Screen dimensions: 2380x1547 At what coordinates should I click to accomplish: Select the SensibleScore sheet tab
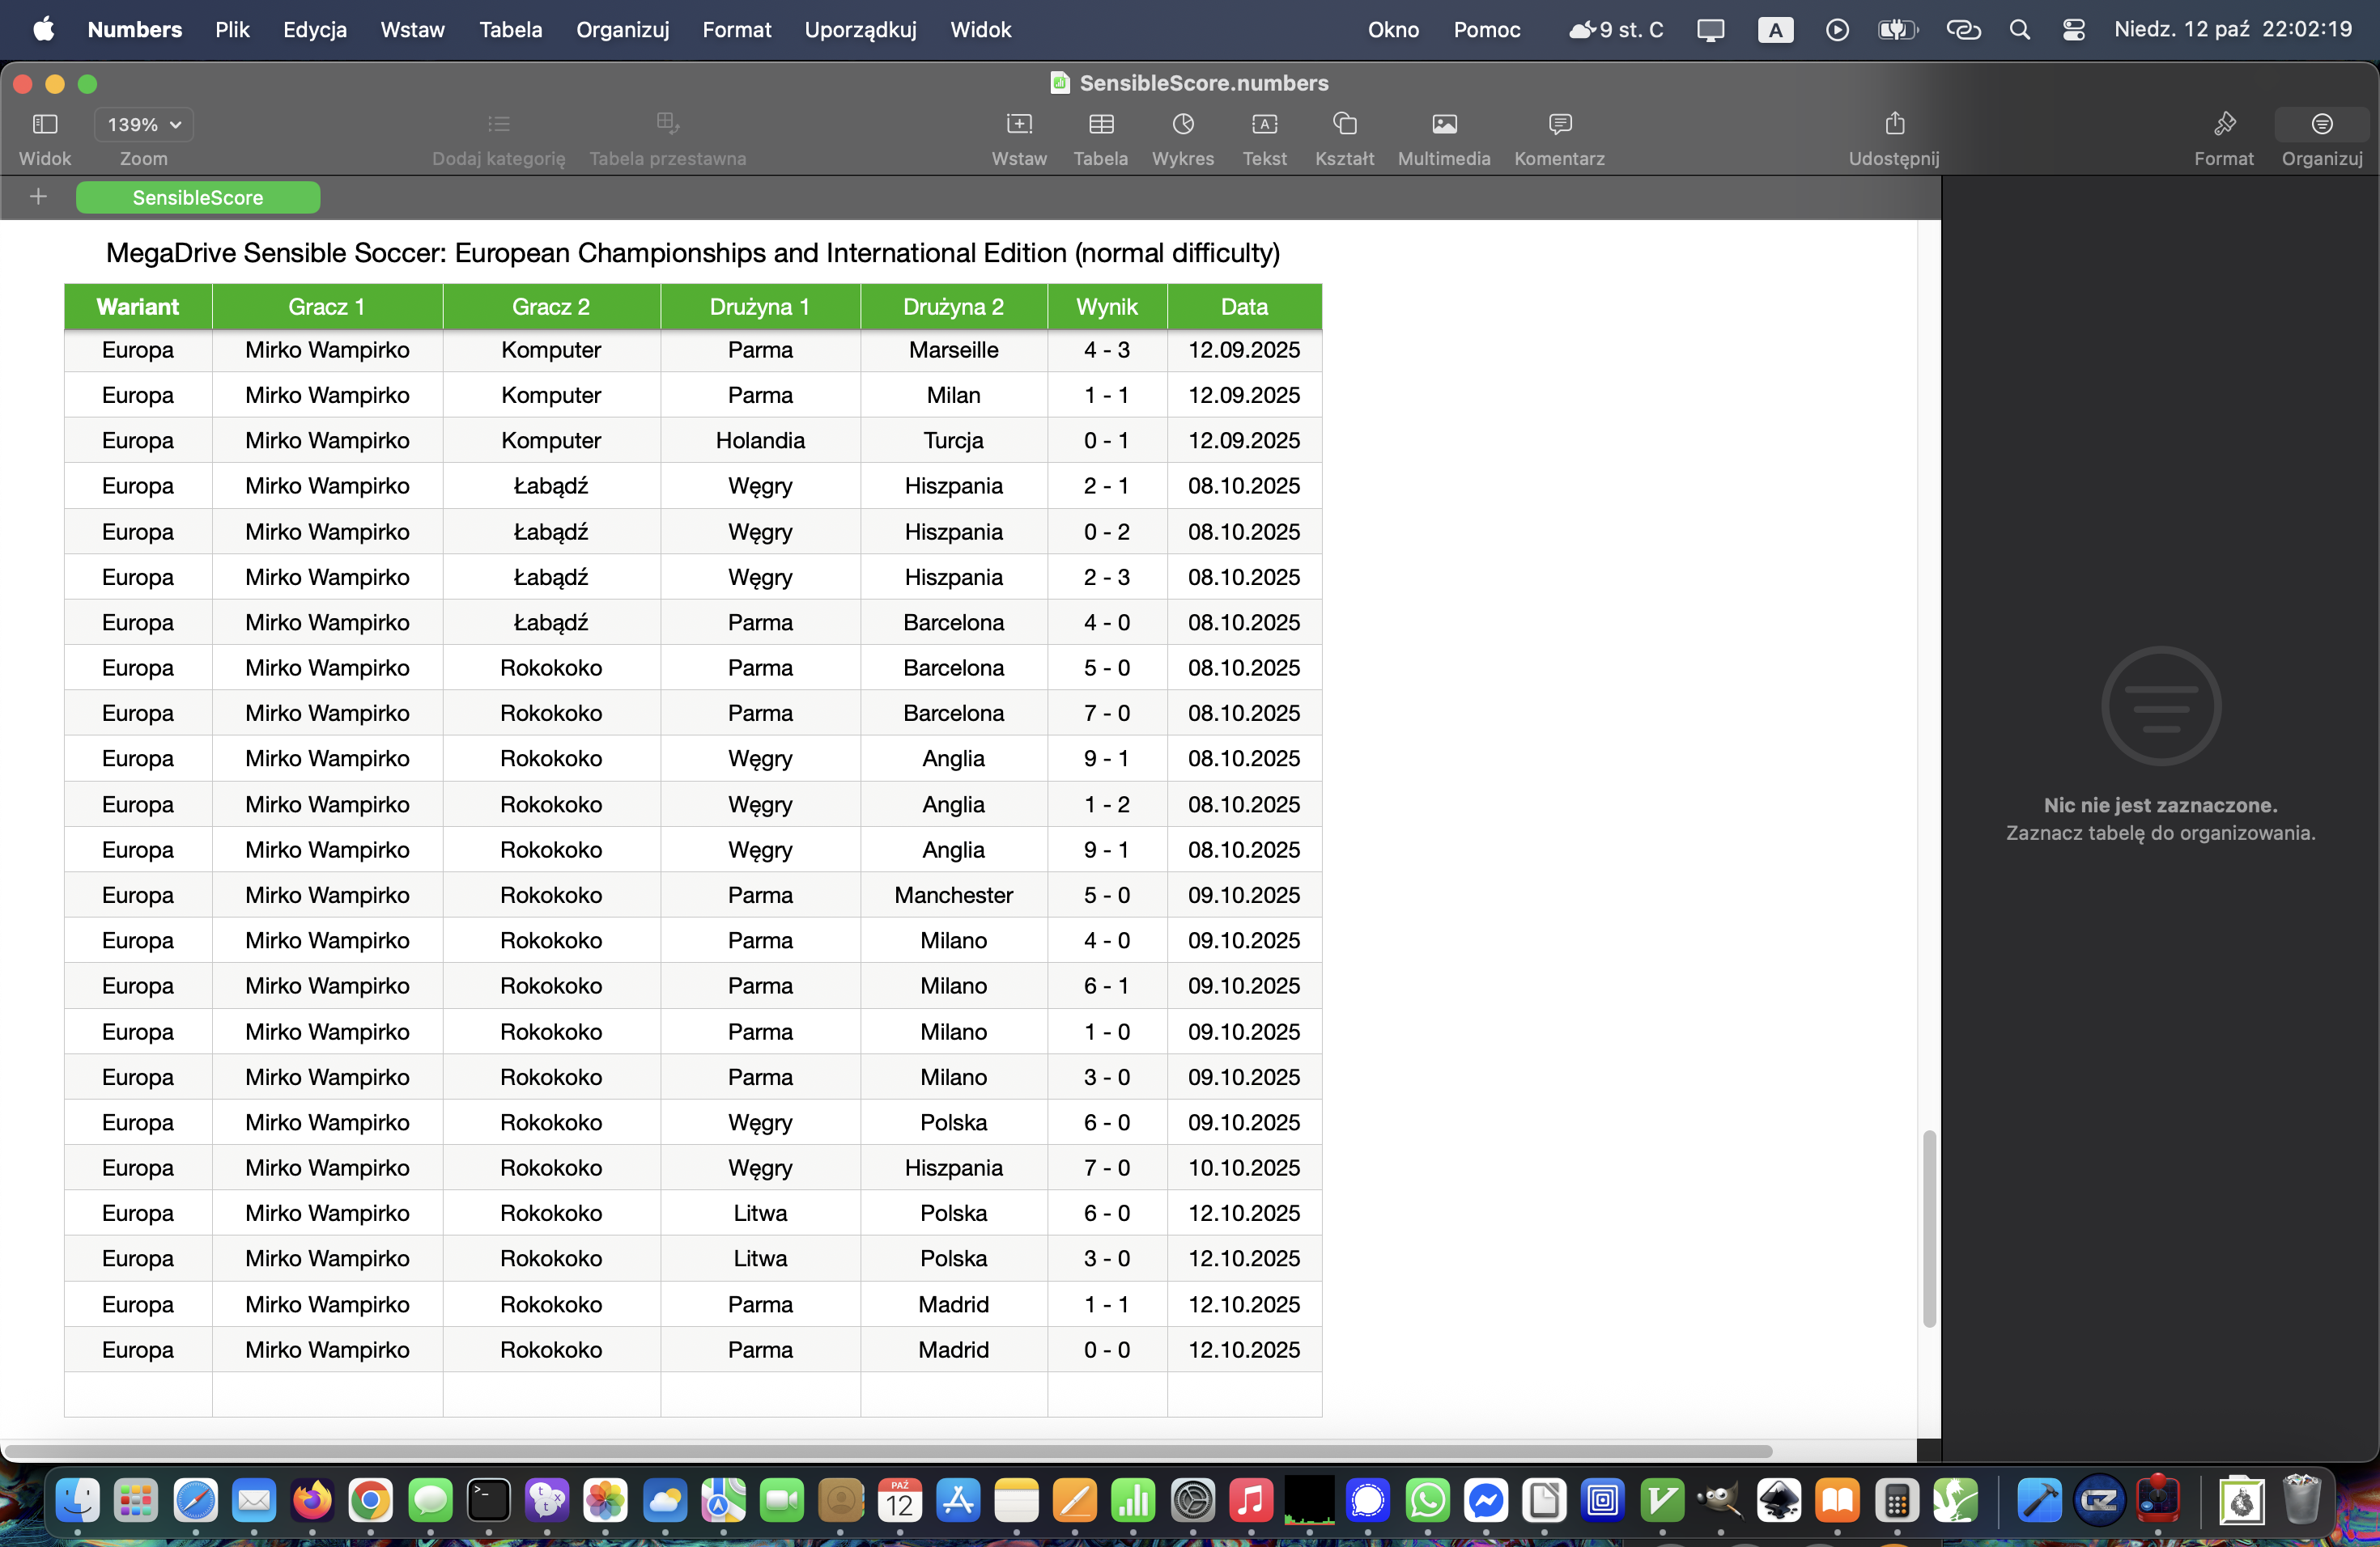(198, 198)
